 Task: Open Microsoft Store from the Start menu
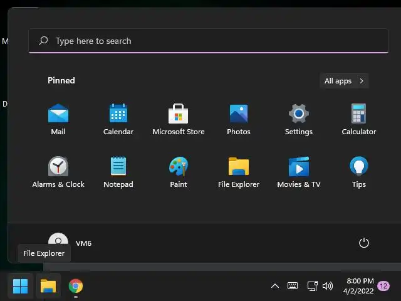pos(179,119)
